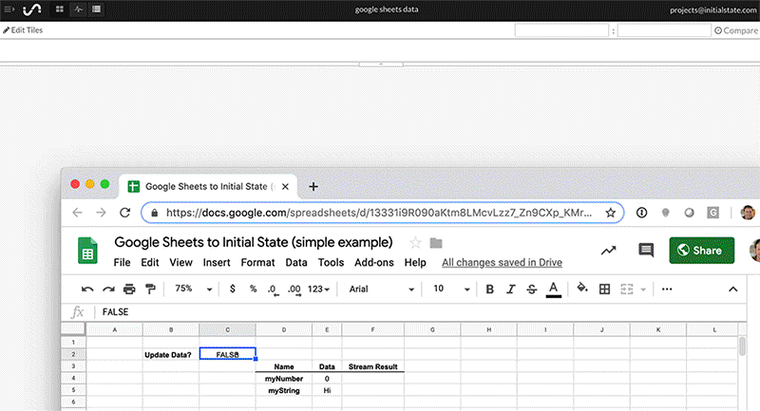
Task: Open the File menu
Action: click(x=122, y=262)
